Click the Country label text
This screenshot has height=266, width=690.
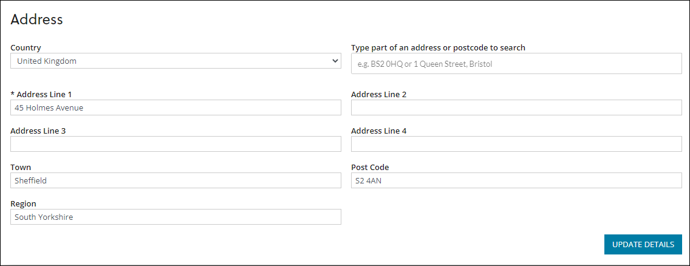point(26,47)
